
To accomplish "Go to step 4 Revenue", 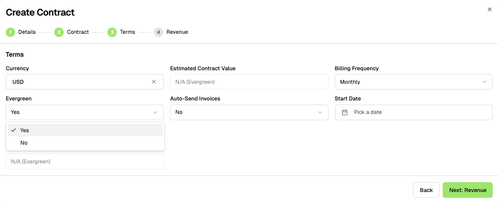I will tap(171, 32).
